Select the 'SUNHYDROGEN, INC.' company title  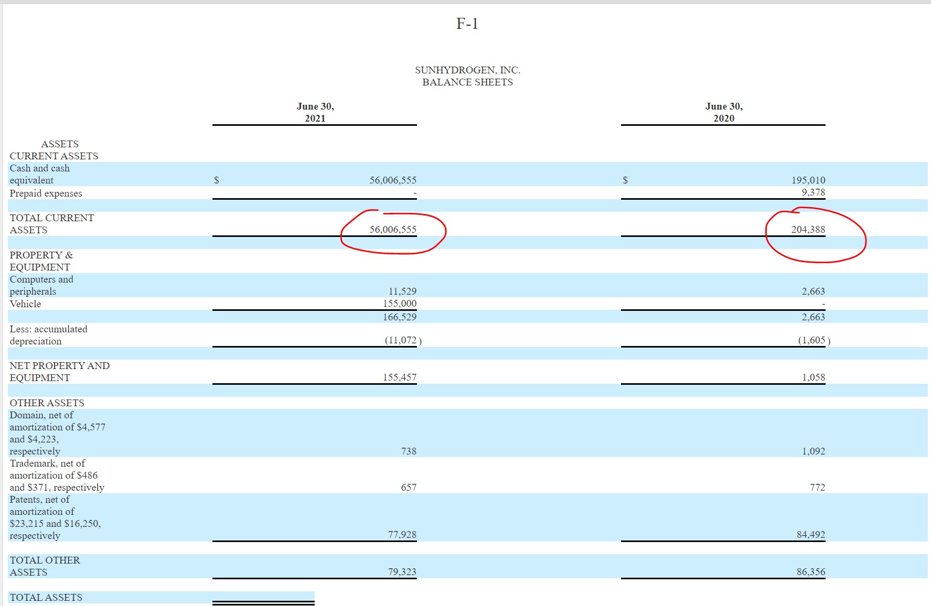[x=468, y=70]
